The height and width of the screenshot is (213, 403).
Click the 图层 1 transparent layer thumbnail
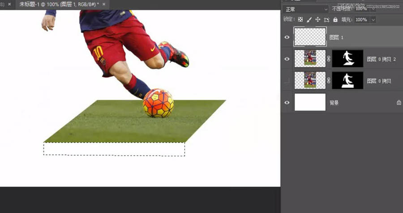point(310,37)
